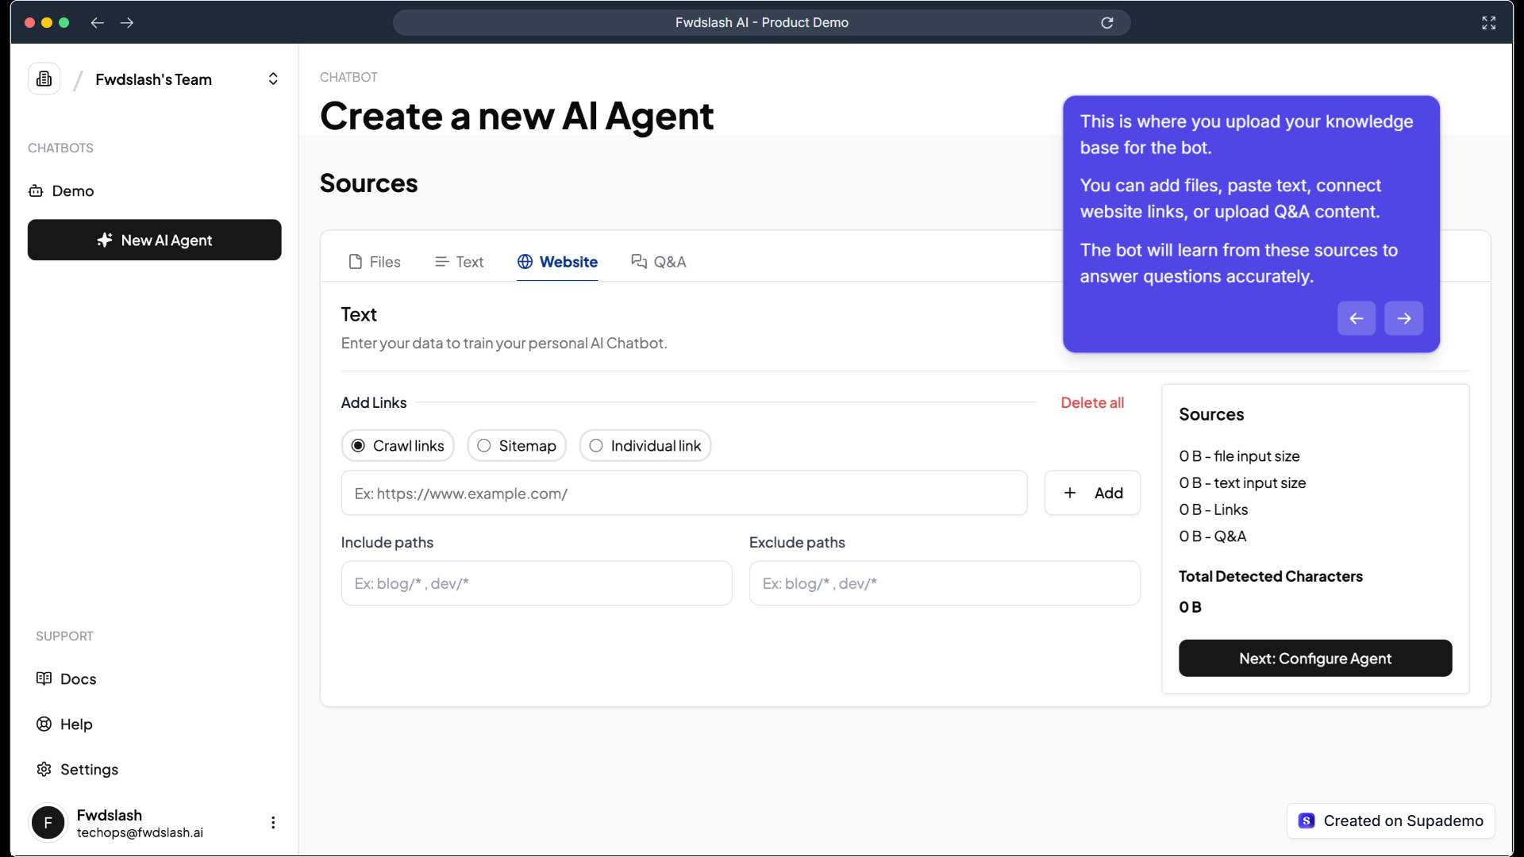Open the account three-dot menu

273,823
